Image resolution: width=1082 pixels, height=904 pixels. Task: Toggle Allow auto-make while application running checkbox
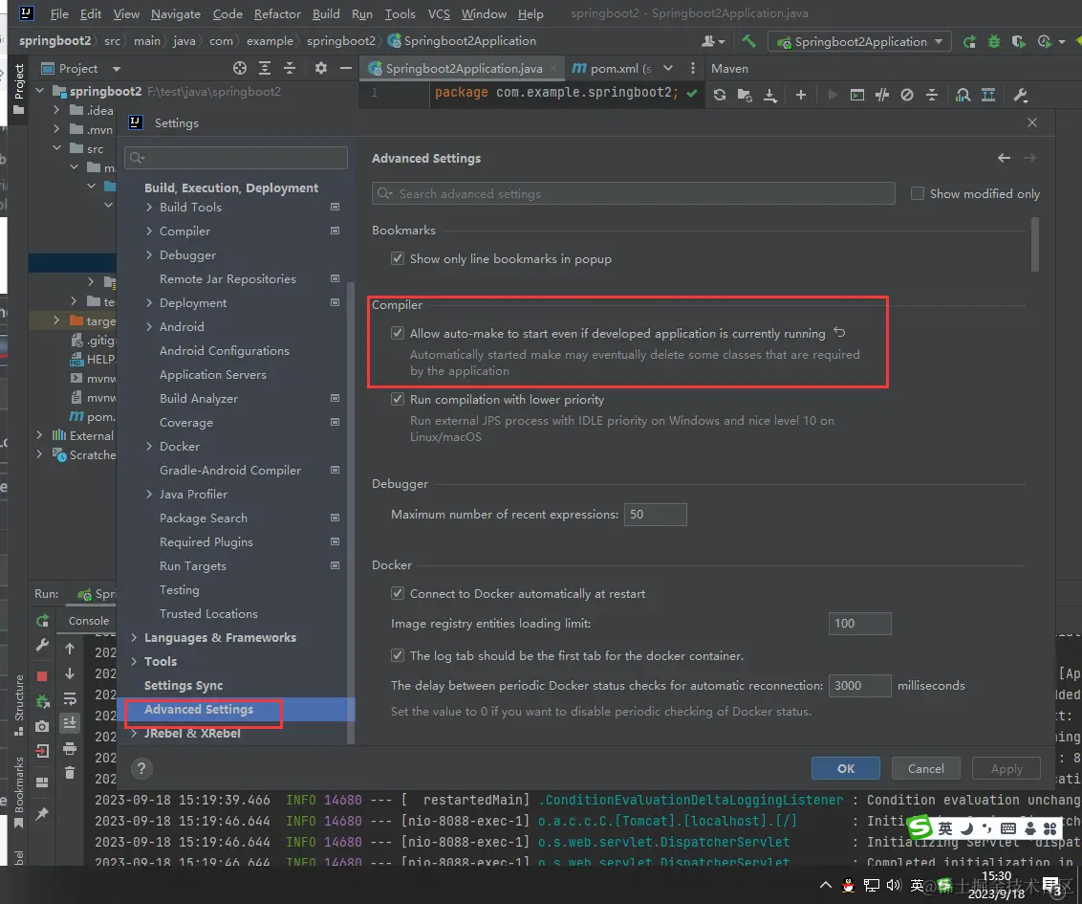[x=398, y=333]
